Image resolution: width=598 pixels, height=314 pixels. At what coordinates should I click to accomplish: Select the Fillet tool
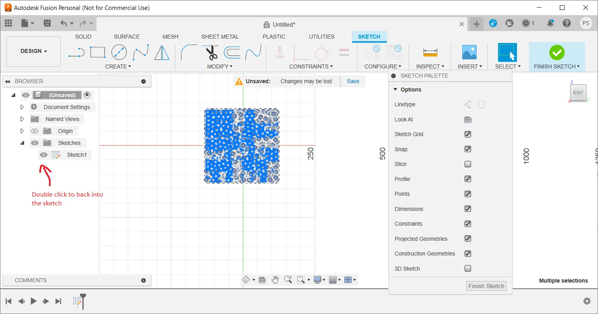(x=189, y=52)
